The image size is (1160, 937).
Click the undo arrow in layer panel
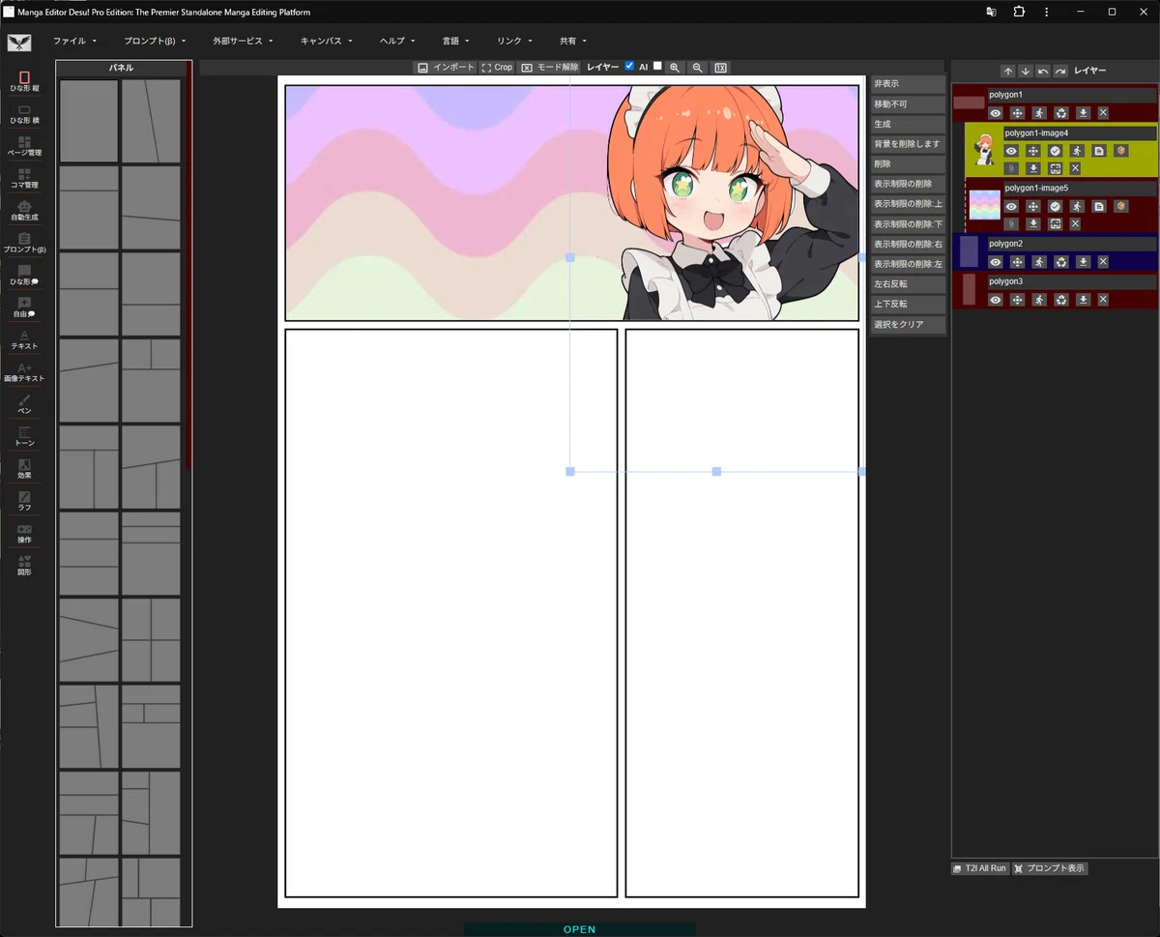coord(1043,71)
